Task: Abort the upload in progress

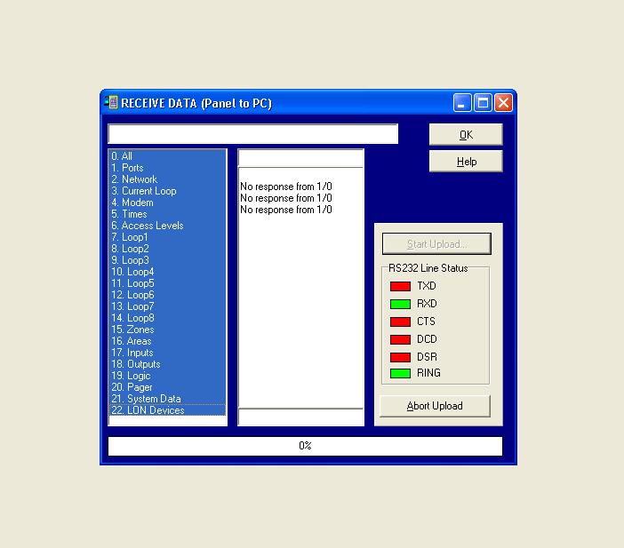Action: (x=435, y=406)
